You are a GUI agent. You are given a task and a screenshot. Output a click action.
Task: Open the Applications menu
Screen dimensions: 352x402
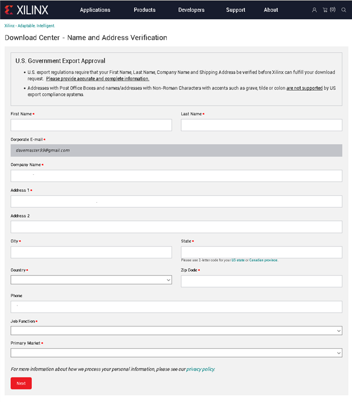click(95, 10)
